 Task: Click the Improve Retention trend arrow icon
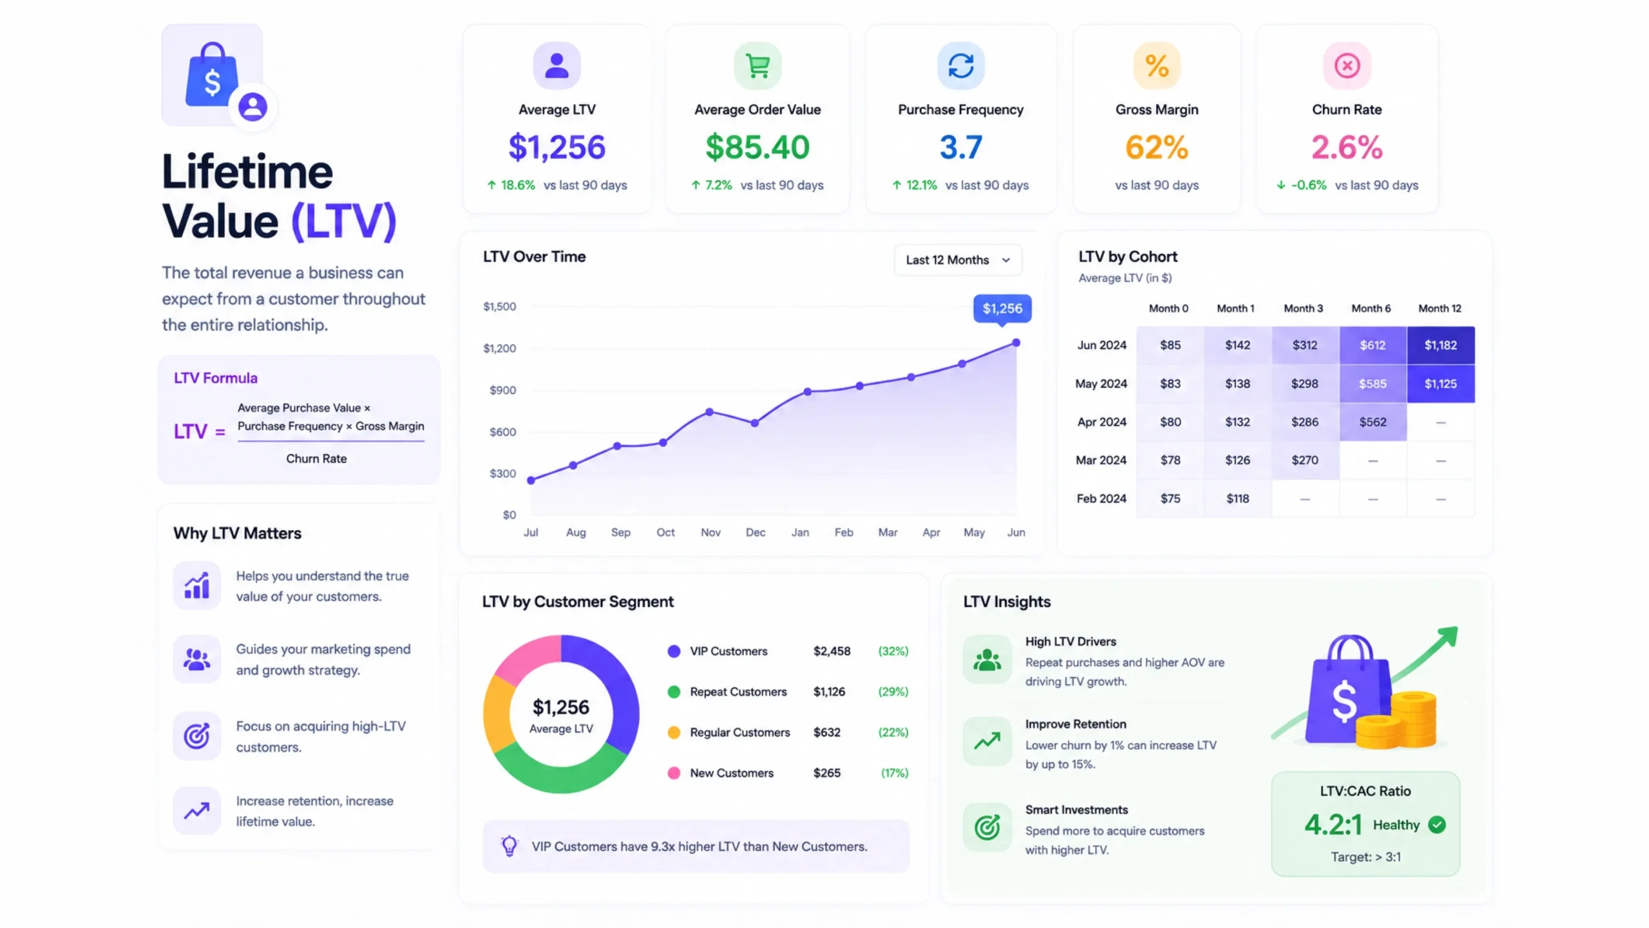tap(987, 741)
